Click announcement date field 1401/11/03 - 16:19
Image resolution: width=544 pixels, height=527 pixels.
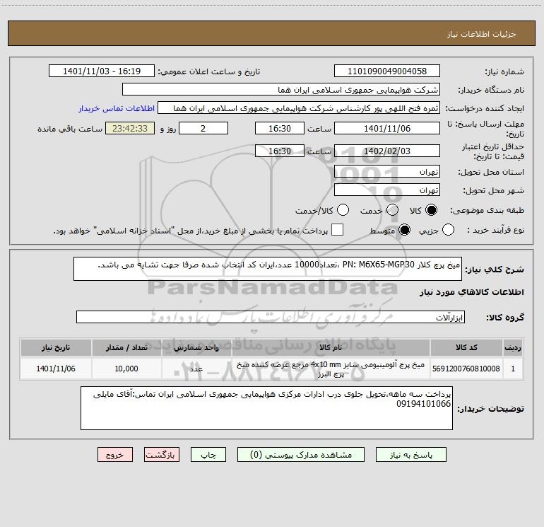point(102,71)
